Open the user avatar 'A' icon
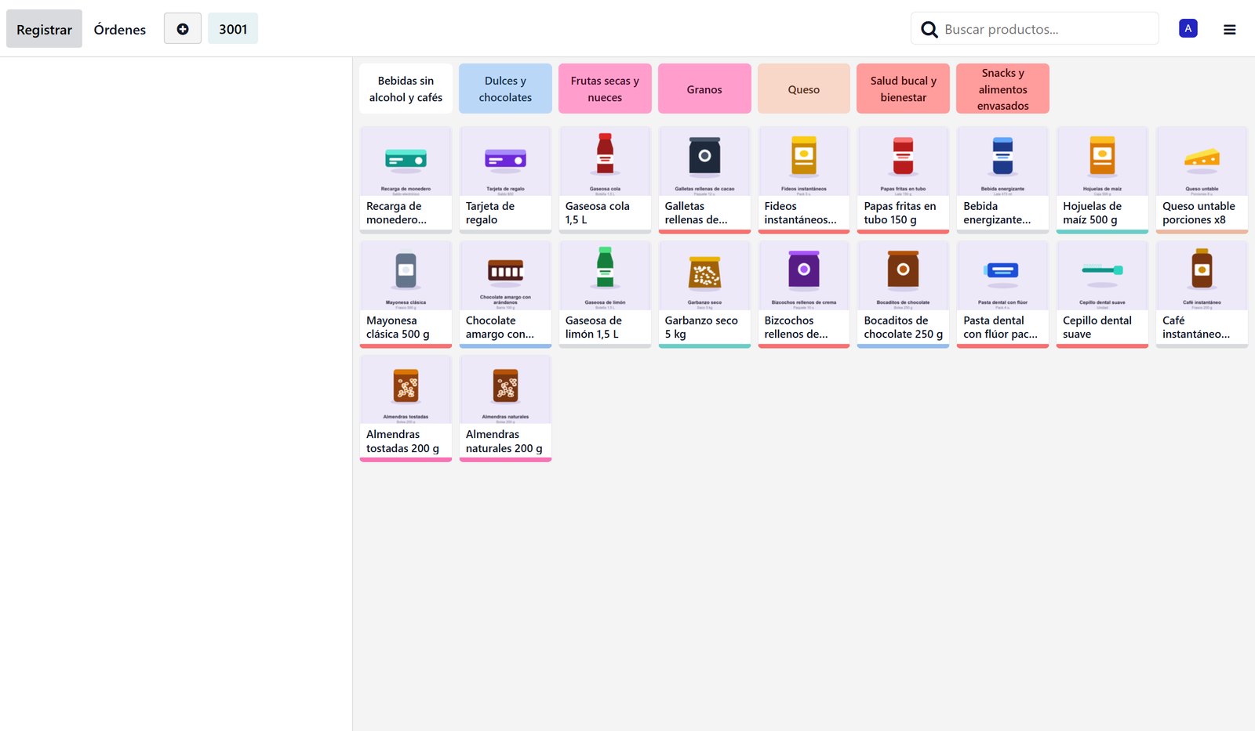 click(1188, 28)
